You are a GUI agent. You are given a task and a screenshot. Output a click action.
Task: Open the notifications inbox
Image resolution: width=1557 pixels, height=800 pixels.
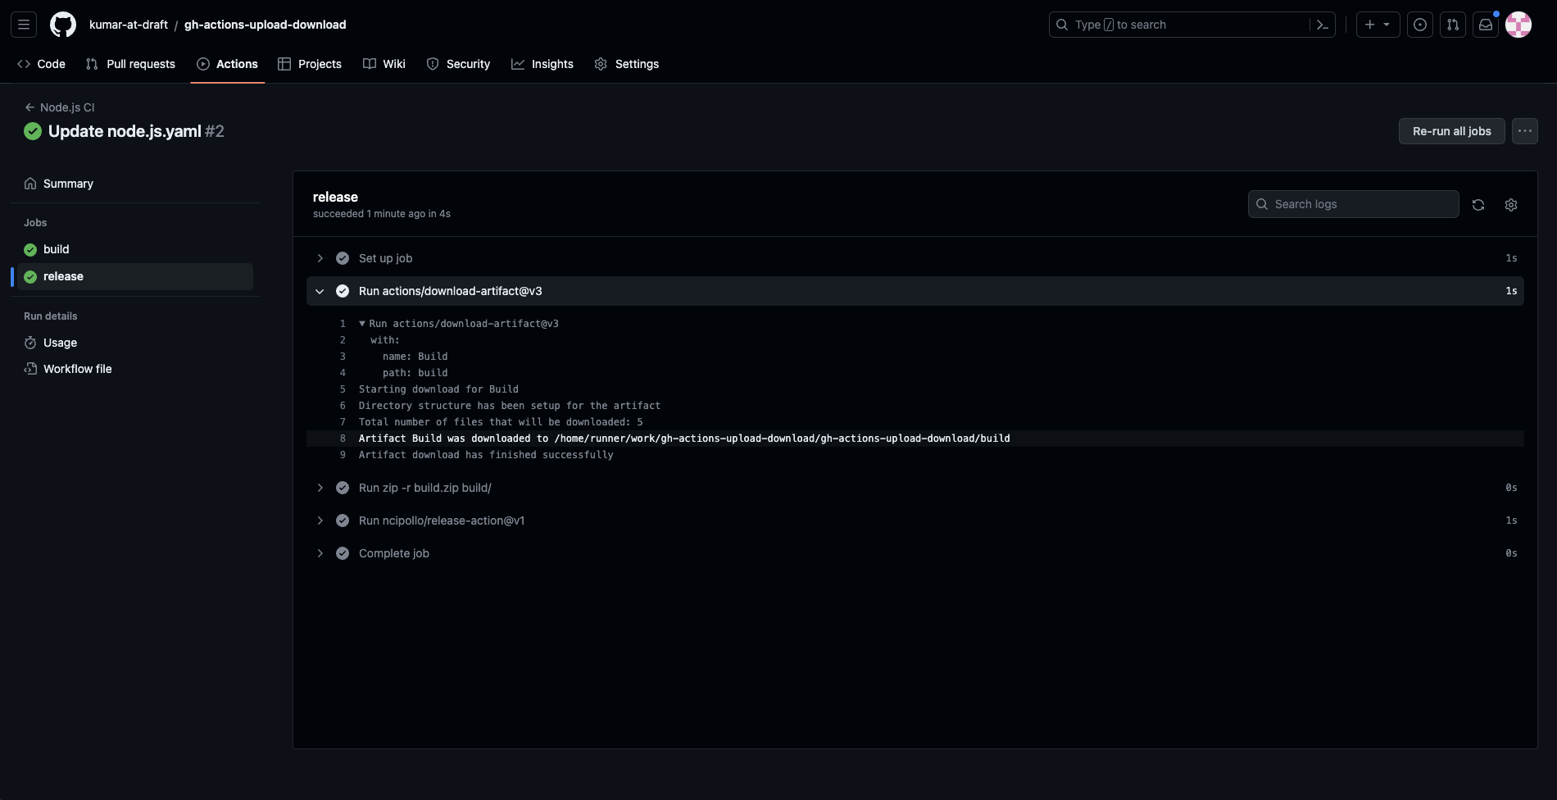(1486, 25)
